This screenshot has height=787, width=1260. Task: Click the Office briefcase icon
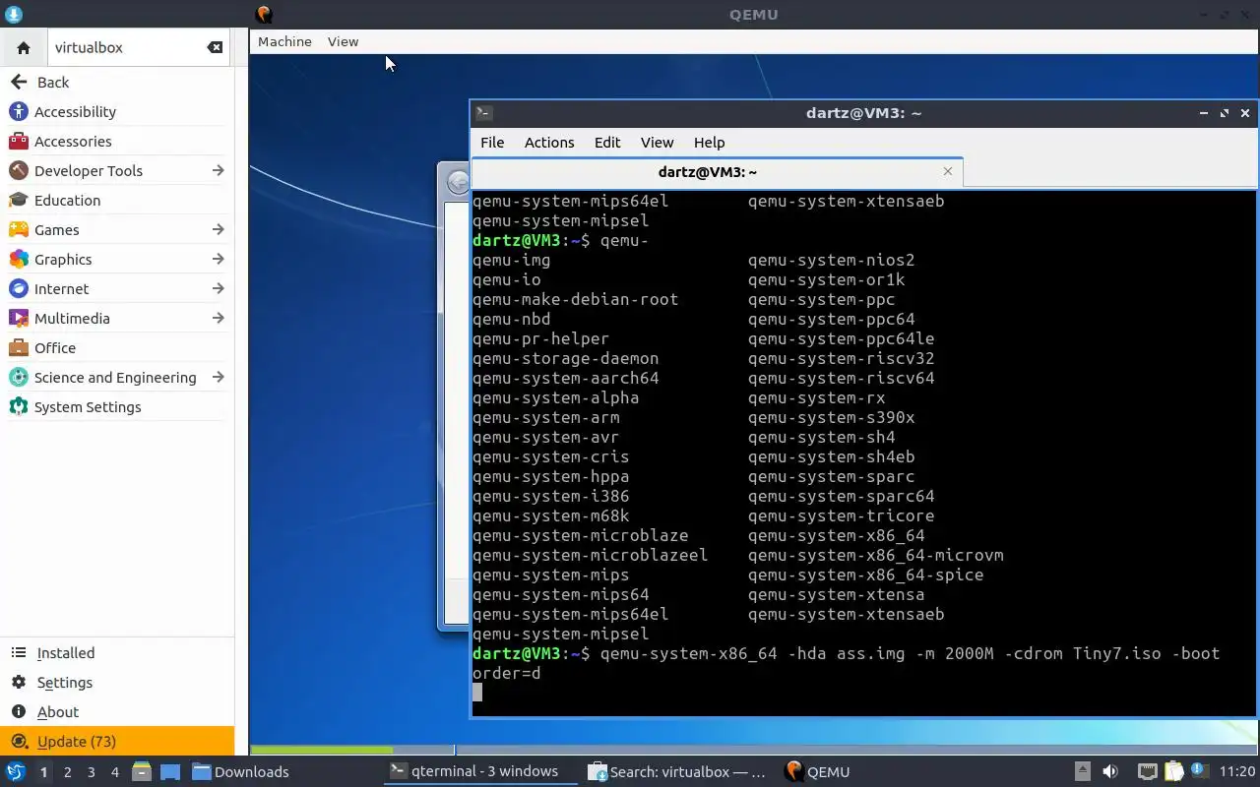coord(18,347)
